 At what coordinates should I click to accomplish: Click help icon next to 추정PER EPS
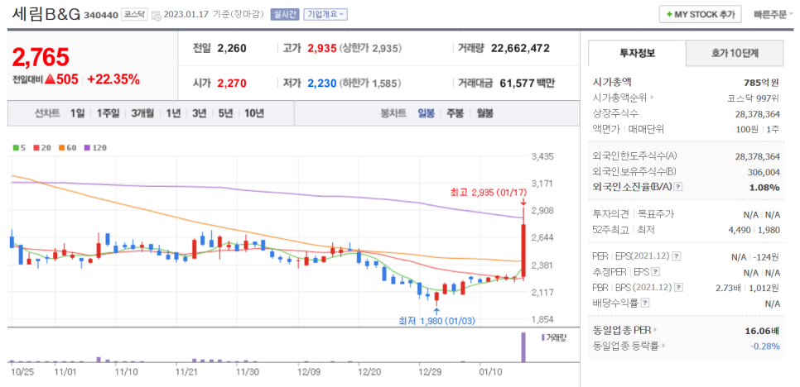[656, 272]
